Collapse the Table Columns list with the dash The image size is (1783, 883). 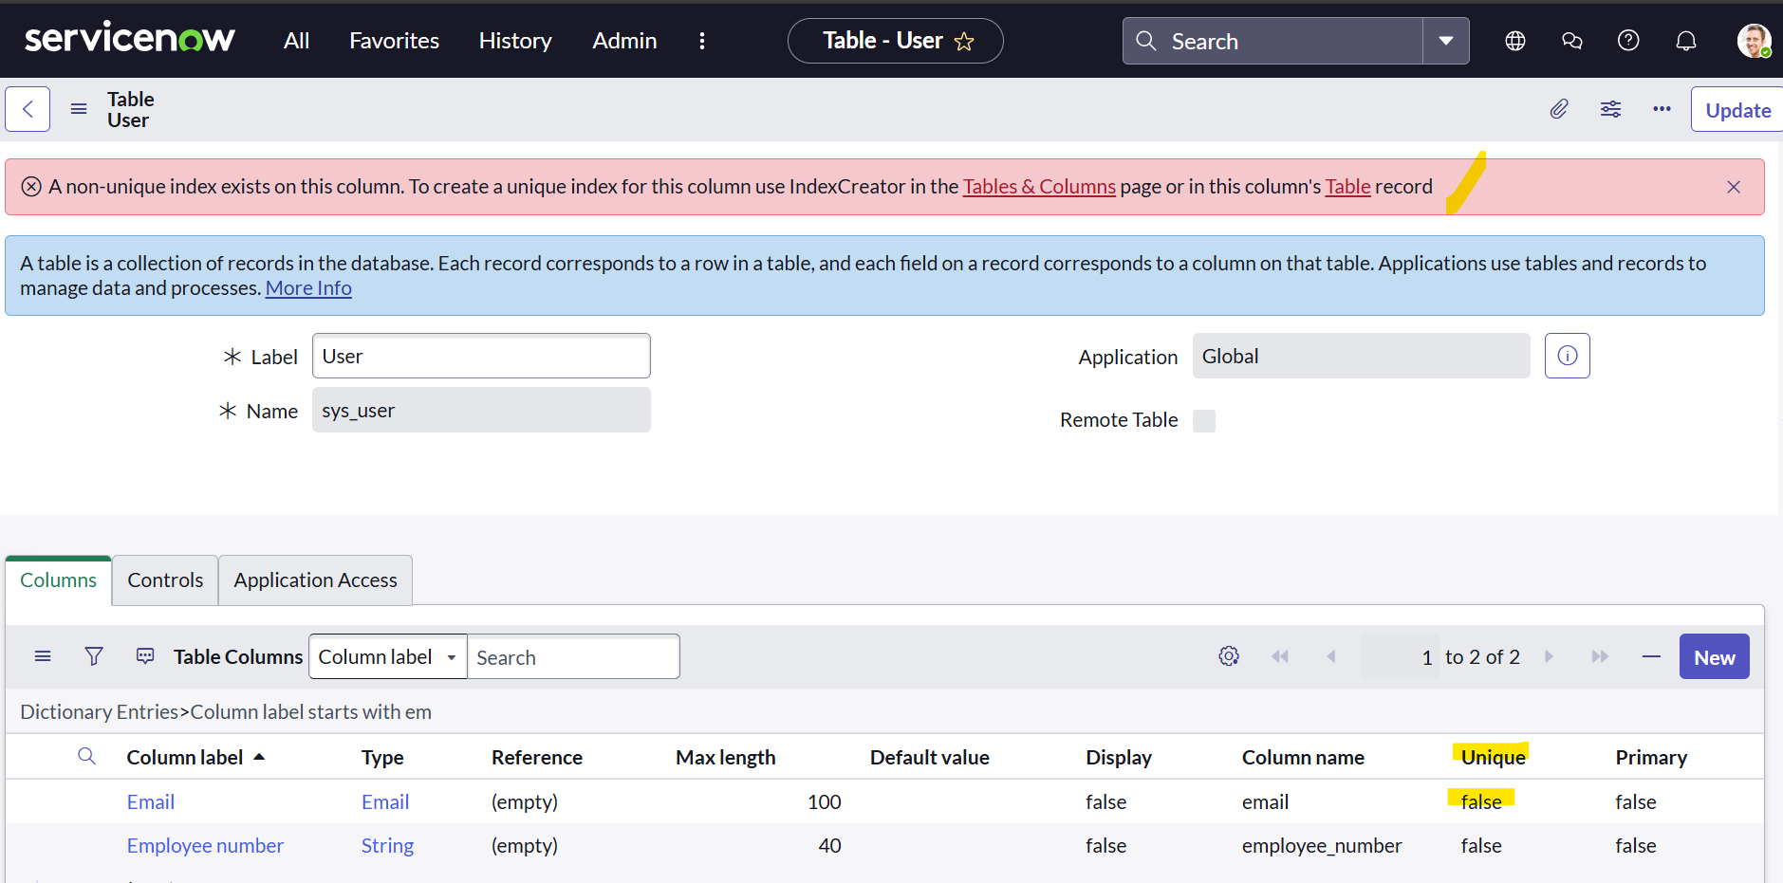pyautogui.click(x=1651, y=656)
